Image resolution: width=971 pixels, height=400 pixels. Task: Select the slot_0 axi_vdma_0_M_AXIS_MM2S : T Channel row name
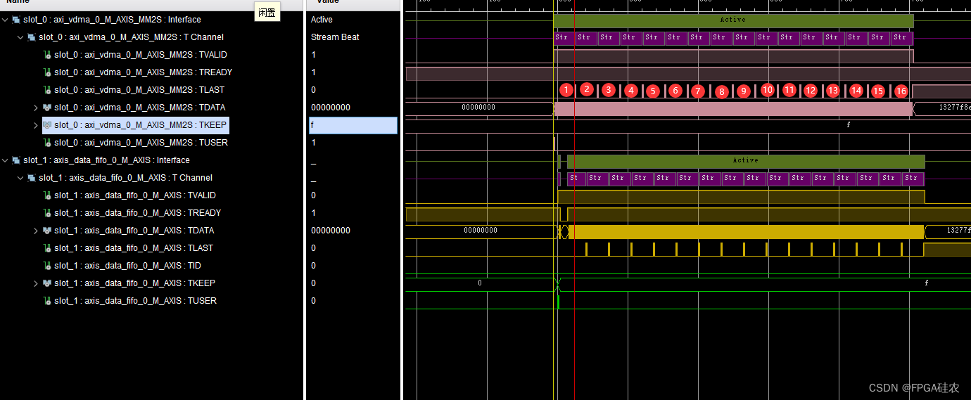[x=131, y=37]
